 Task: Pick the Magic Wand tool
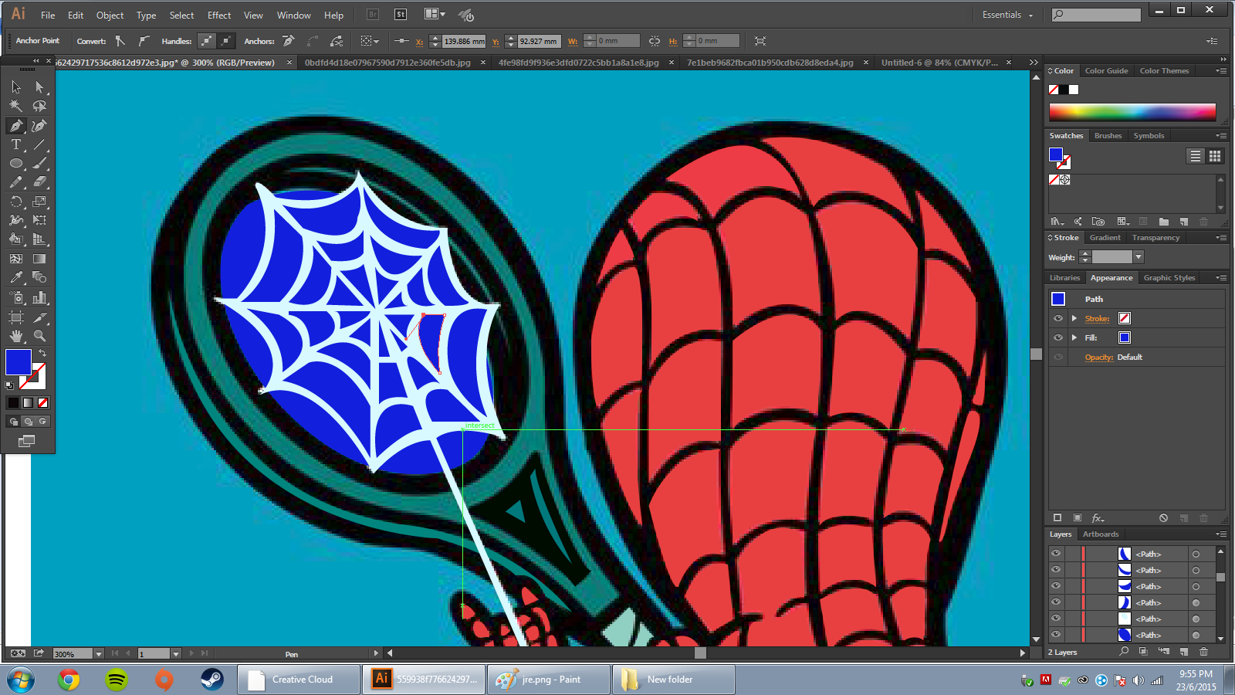16,106
